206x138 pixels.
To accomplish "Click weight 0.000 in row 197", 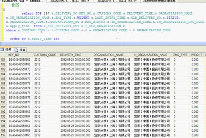I will pyautogui.click(x=197, y=135).
